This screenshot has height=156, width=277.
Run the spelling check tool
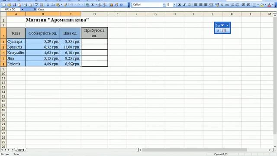pyautogui.click(x=36, y=5)
